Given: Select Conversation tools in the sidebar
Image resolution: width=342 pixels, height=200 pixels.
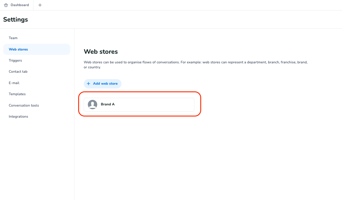Looking at the screenshot, I should point(24,105).
